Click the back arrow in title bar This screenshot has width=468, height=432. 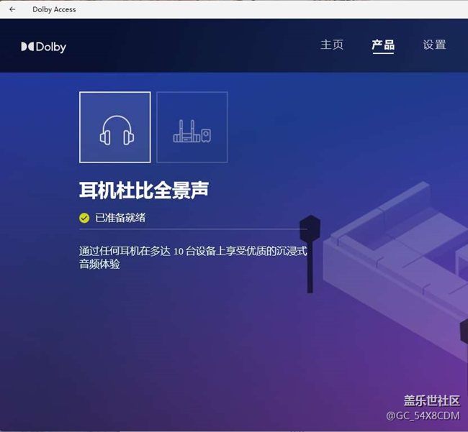[12, 9]
